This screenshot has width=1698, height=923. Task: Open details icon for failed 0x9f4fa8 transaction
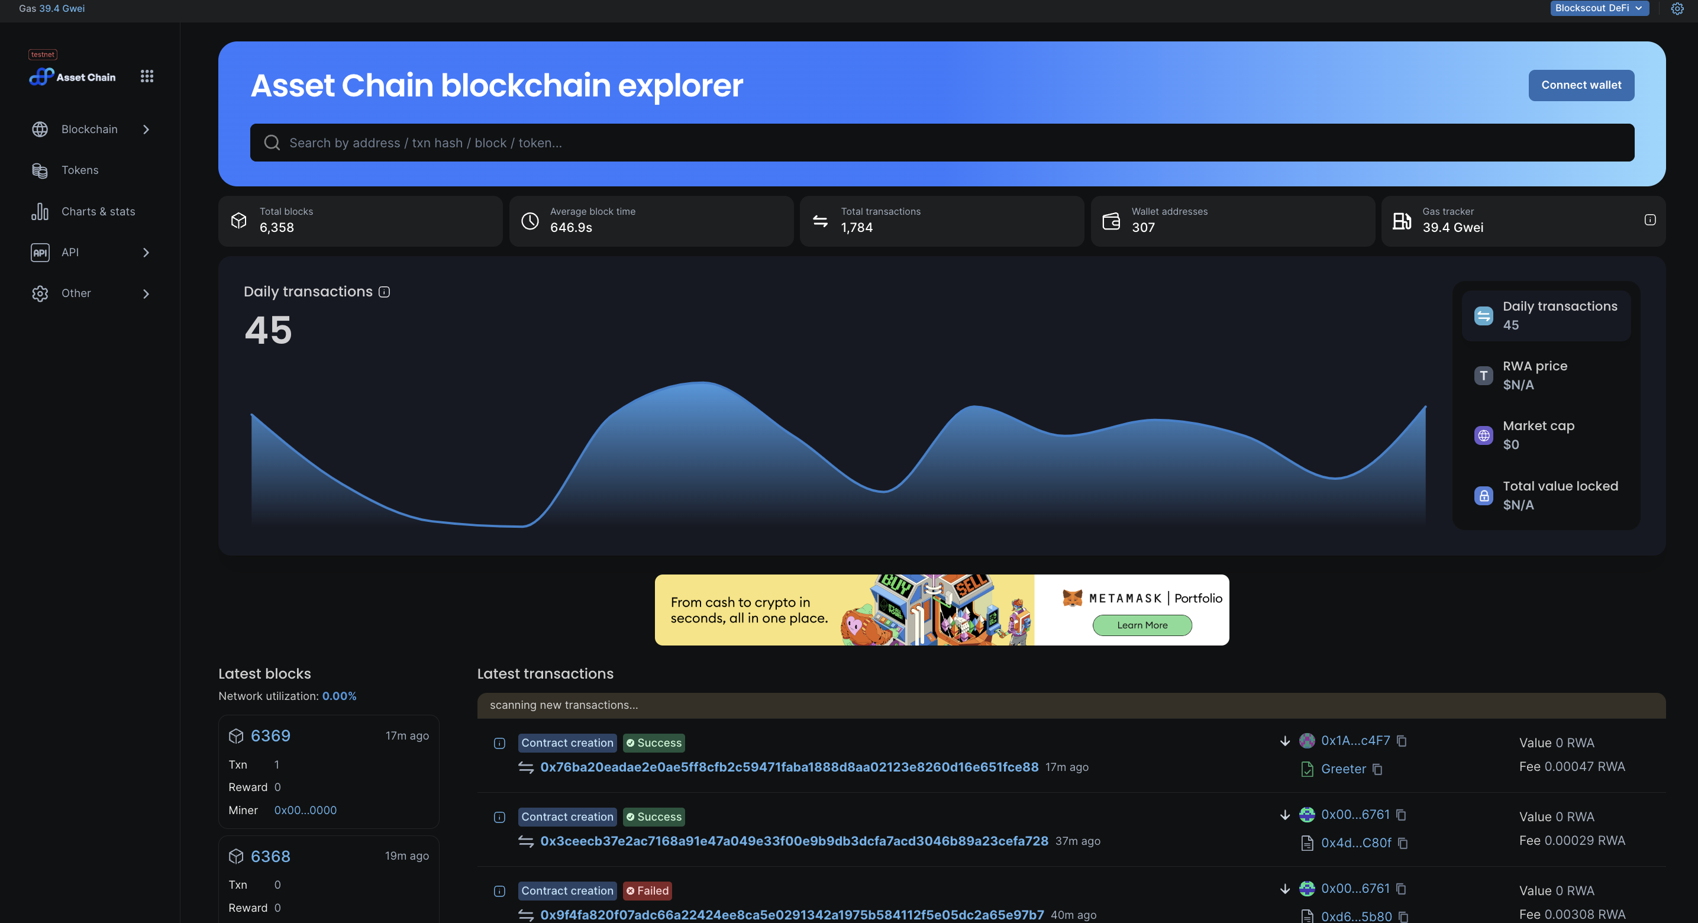pos(500,892)
